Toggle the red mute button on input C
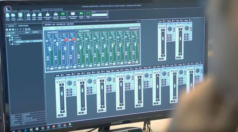Image resolution: width=238 pixels, height=132 pixels. click(66, 40)
